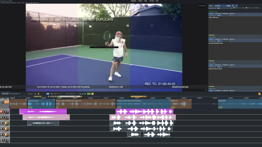Arm record on the light pink track
Screen dimensions: 262x147
pyautogui.click(x=1, y=117)
